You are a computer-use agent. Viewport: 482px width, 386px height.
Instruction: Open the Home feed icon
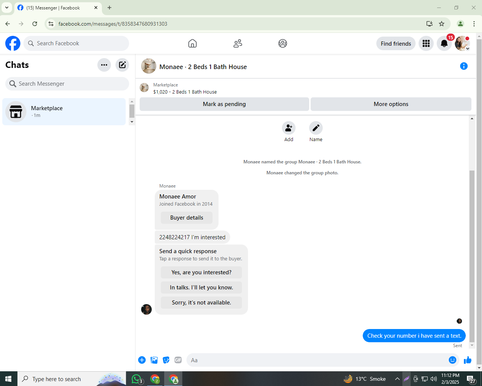click(192, 43)
